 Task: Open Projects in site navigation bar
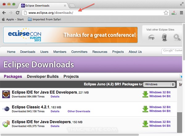[118, 52]
